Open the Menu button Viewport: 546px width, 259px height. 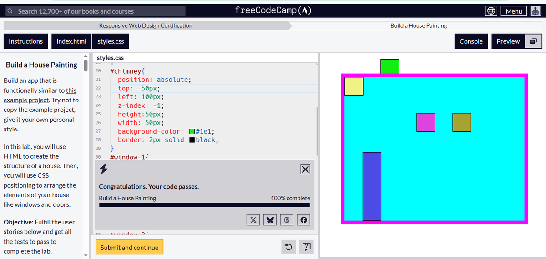point(514,11)
